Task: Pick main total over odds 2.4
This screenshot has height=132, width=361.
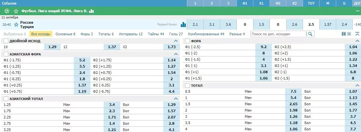Action: [344, 24]
